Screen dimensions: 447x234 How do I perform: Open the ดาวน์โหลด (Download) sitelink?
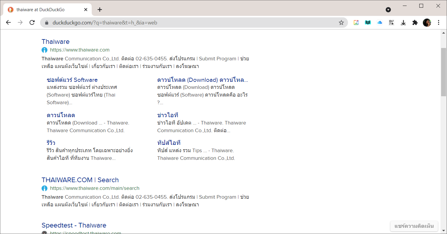(203, 80)
